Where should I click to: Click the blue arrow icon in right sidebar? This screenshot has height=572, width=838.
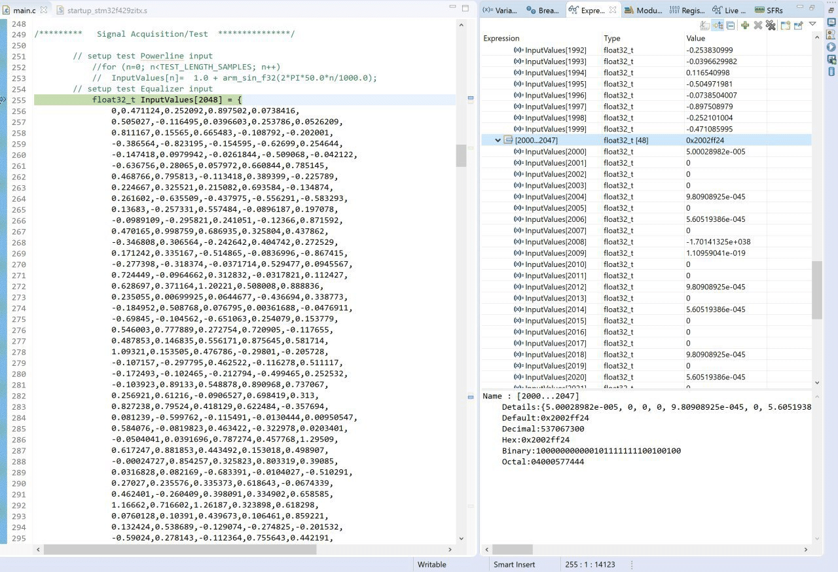pos(831,47)
